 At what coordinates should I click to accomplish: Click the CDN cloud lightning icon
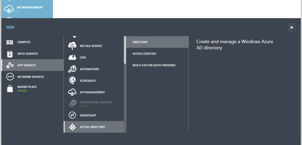[x=72, y=58]
